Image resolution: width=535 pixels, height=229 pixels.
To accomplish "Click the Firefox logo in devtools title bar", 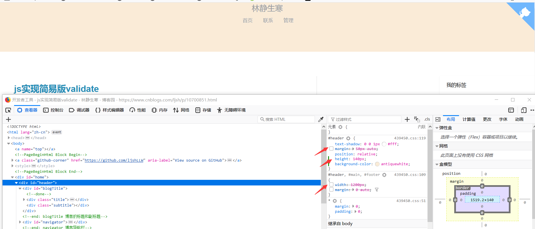I will [x=8, y=100].
